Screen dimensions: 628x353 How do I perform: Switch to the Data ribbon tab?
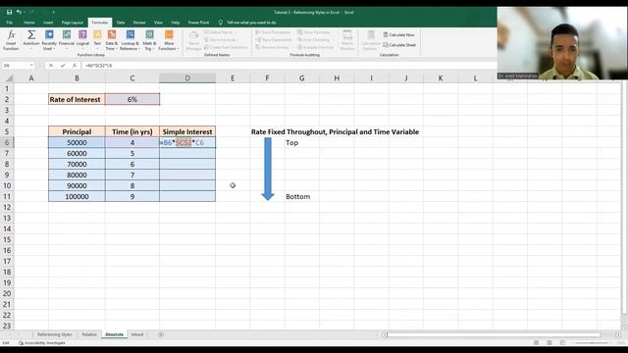pyautogui.click(x=121, y=23)
